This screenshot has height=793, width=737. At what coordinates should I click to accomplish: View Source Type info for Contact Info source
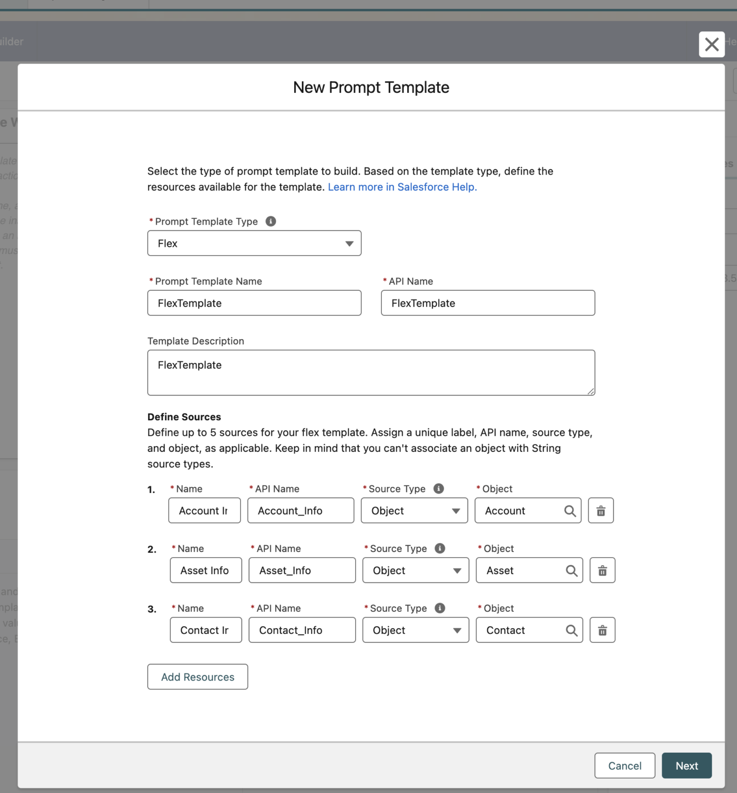click(x=440, y=608)
